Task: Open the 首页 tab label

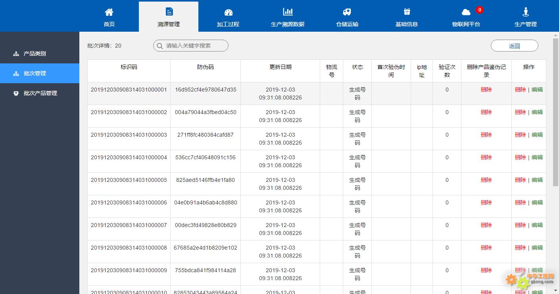Action: pos(109,24)
